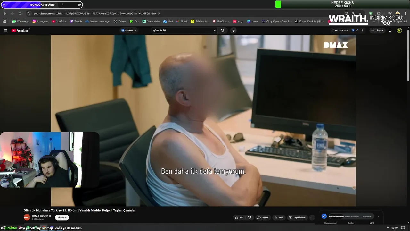Click the IQ panel logo icon
The width and height of the screenshot is (410, 231).
click(324, 216)
